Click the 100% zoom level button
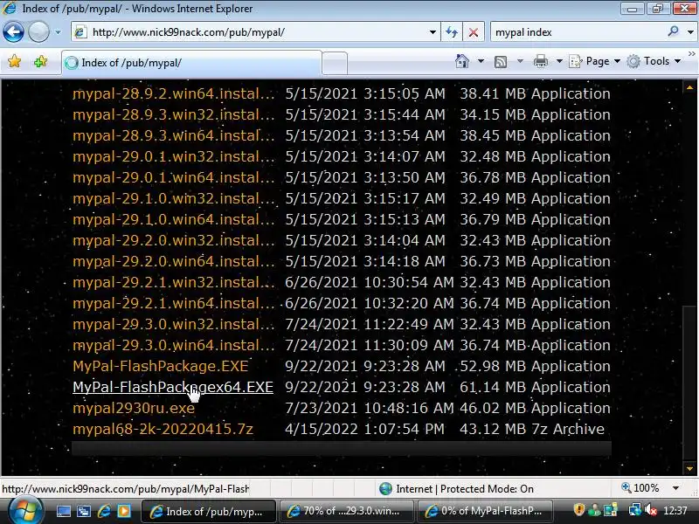Viewport: 699px width, 524px height. tap(640, 488)
